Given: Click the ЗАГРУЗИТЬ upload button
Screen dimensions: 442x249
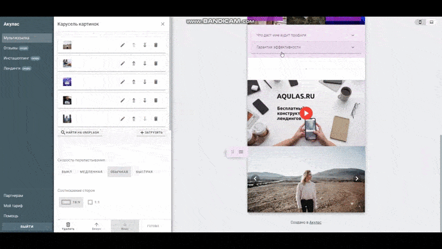Looking at the screenshot, I should coord(151,132).
